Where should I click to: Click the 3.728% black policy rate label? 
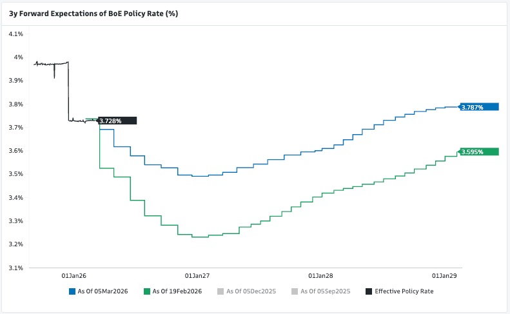(x=117, y=121)
